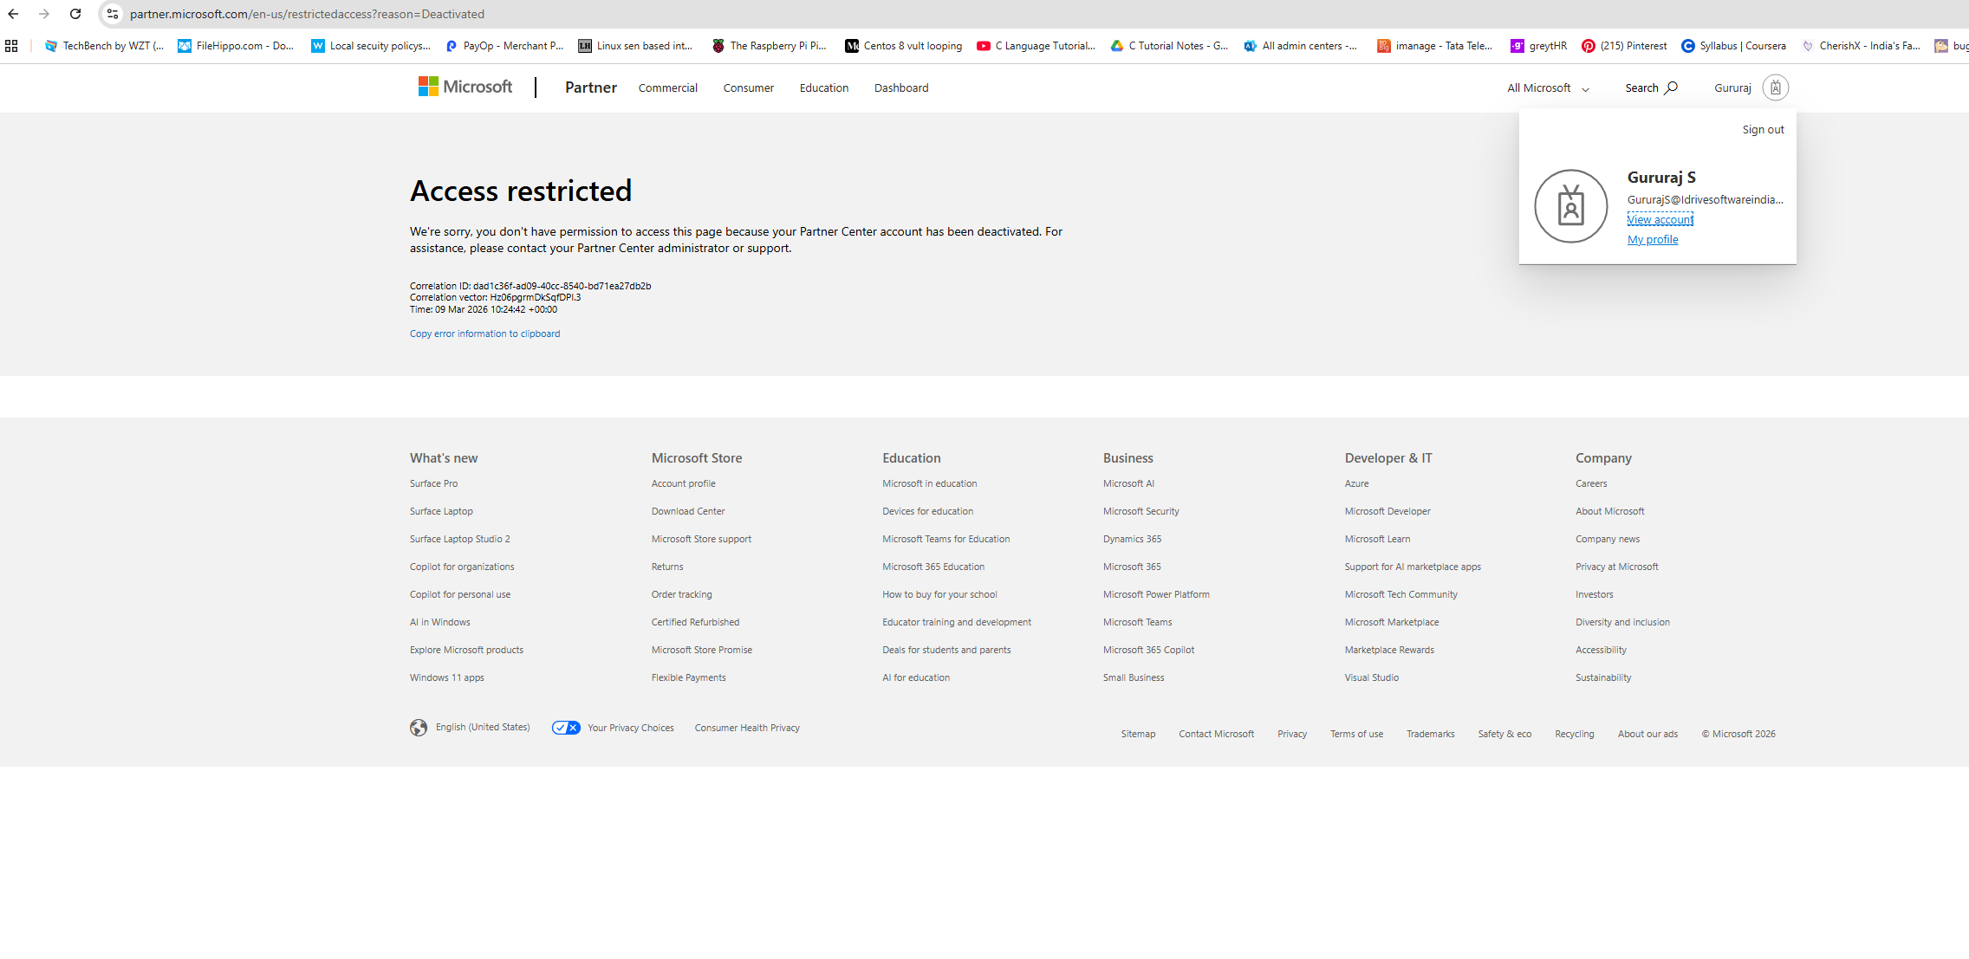Expand the All Microsoft dropdown
Image resolution: width=1969 pixels, height=959 pixels.
tap(1549, 88)
